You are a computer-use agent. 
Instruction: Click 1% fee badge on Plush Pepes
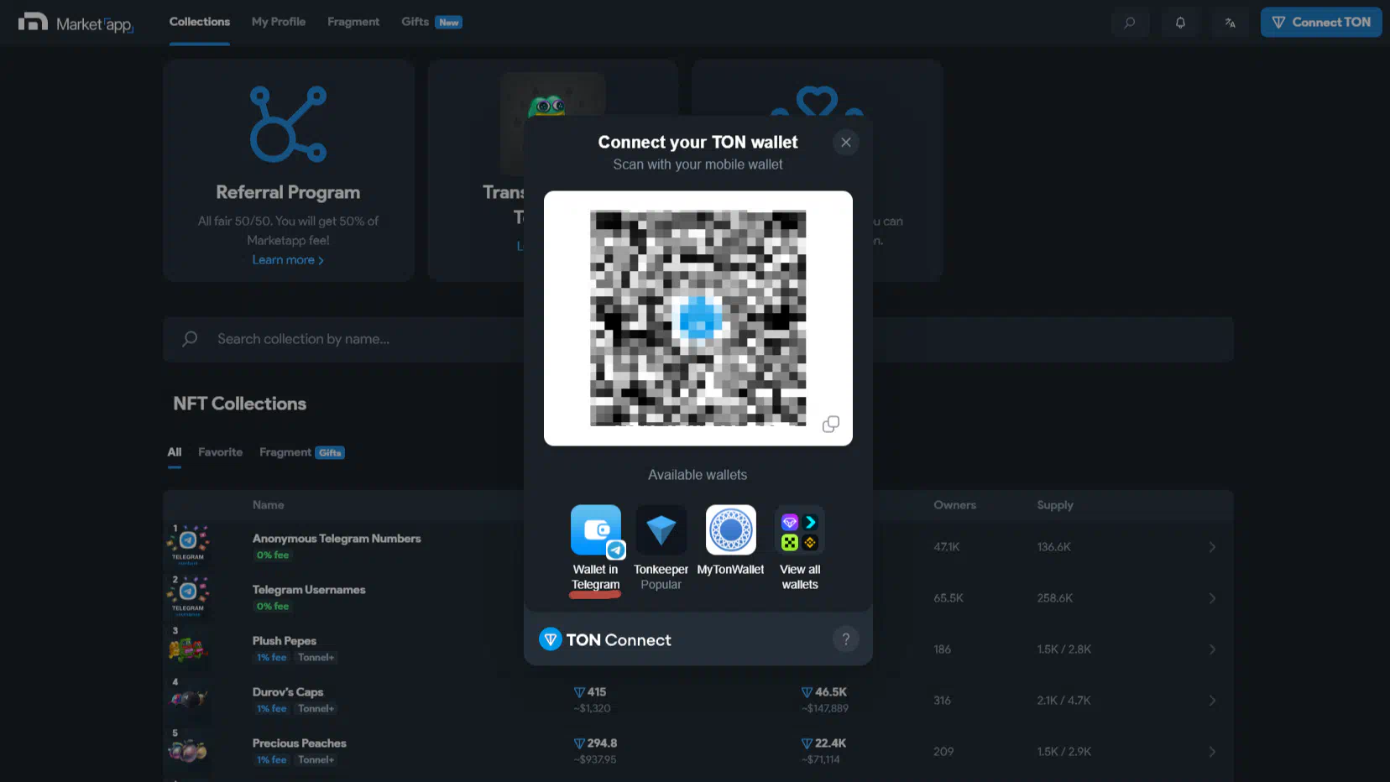pyautogui.click(x=272, y=658)
